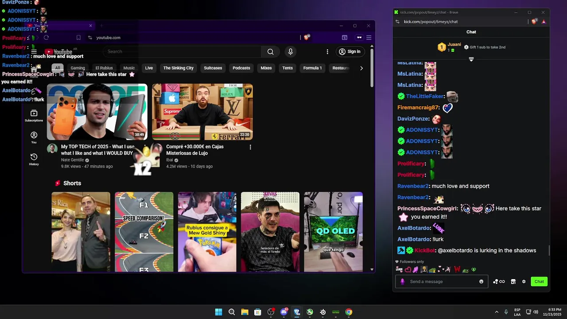Viewport: 567px width, 319px height.
Task: Open Brave main menu in YouTube window
Action: (x=369, y=38)
